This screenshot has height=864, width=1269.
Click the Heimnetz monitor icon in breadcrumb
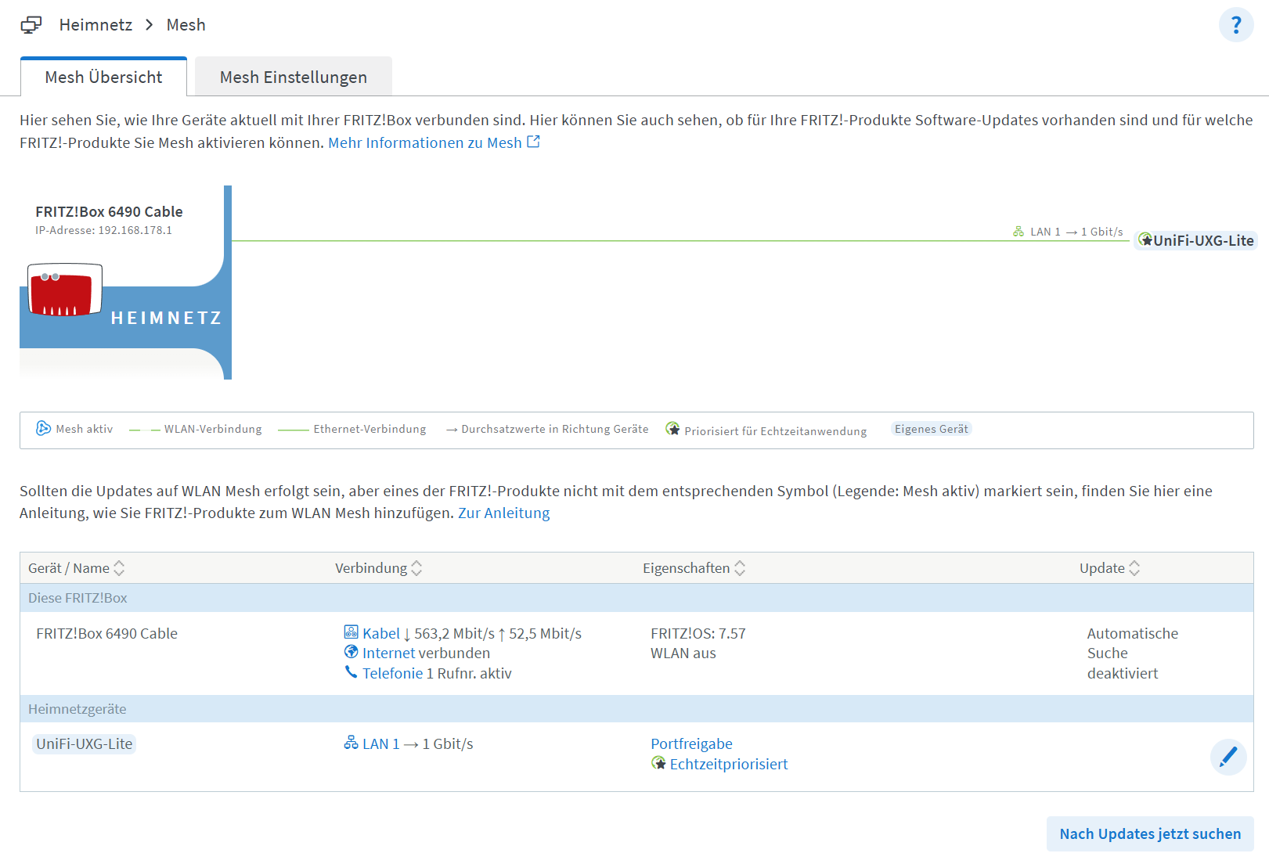pos(31,25)
